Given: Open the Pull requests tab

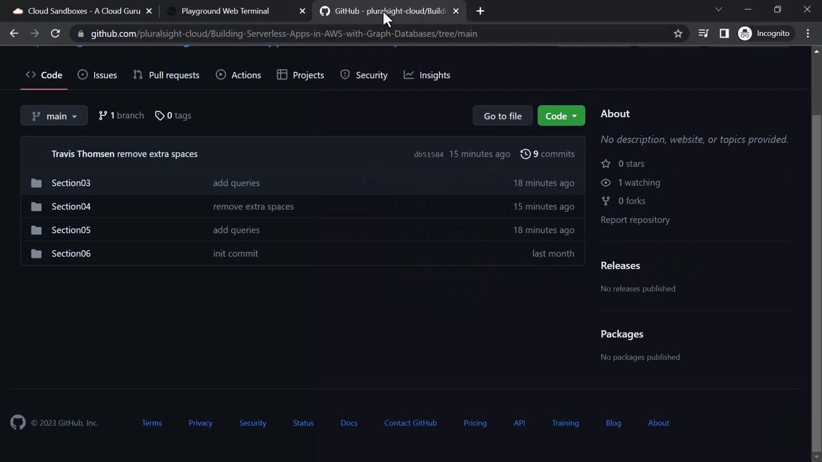Looking at the screenshot, I should pos(166,75).
